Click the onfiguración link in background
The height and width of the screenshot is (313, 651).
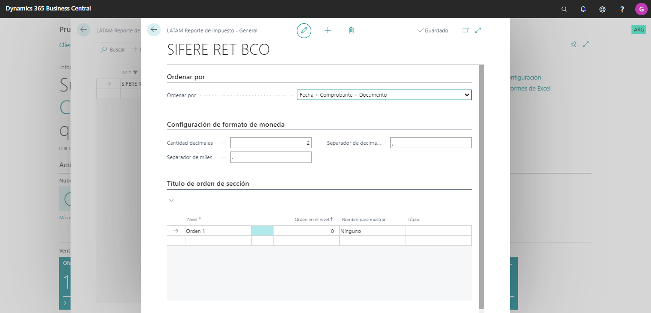pos(525,77)
